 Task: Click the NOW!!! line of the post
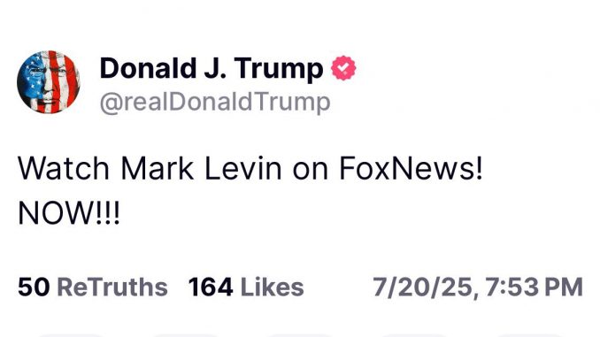tap(69, 213)
